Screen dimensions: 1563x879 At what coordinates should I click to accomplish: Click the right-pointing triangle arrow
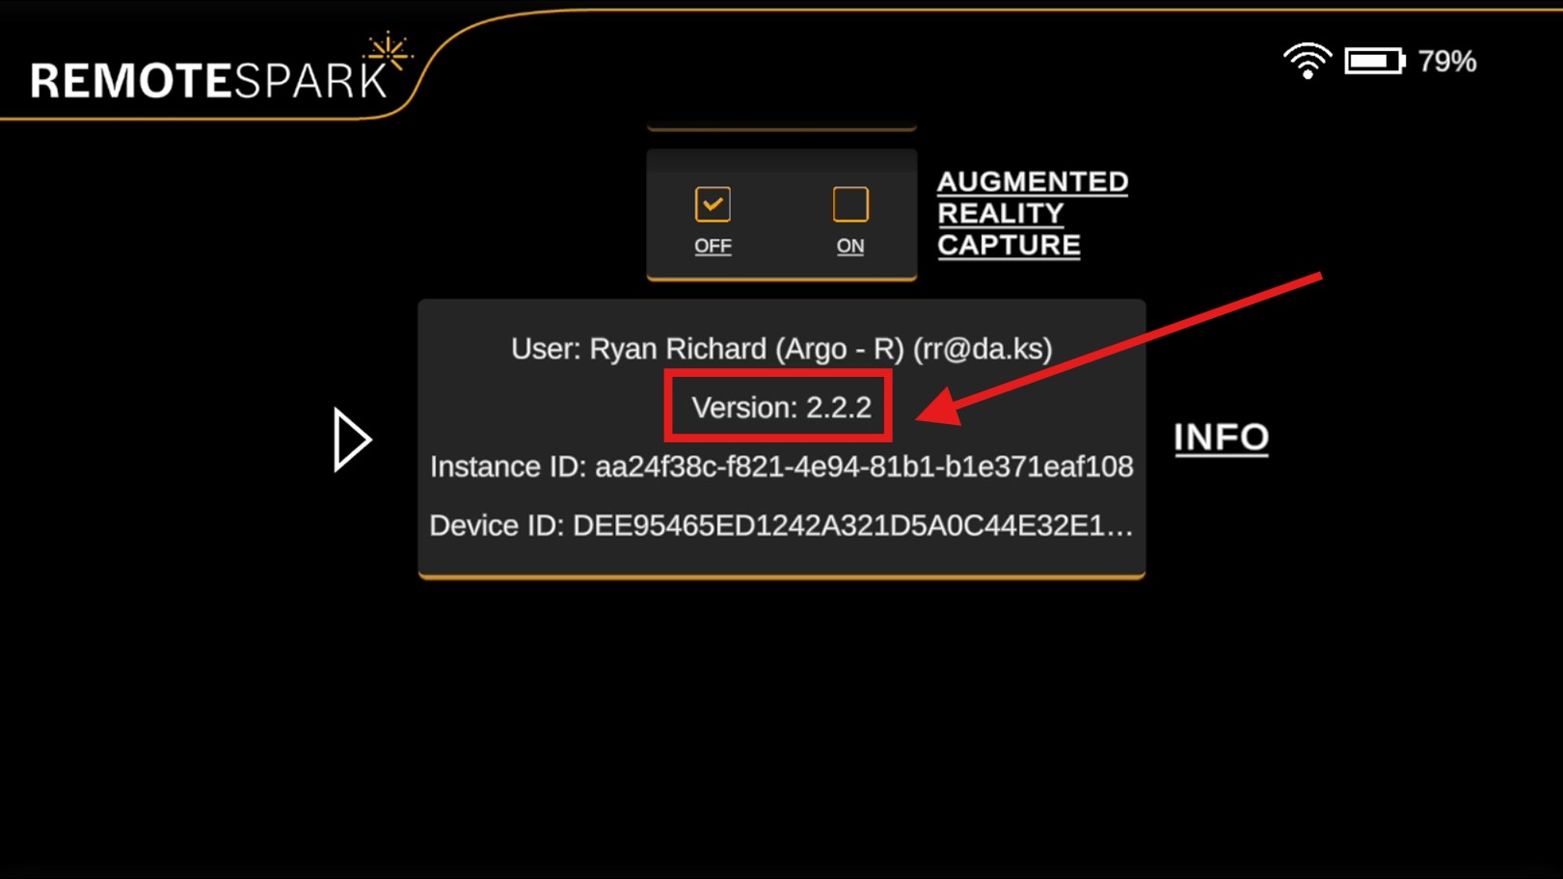(352, 439)
